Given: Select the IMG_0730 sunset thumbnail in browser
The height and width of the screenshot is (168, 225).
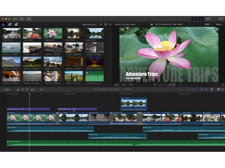Looking at the screenshot, I should point(74,33).
